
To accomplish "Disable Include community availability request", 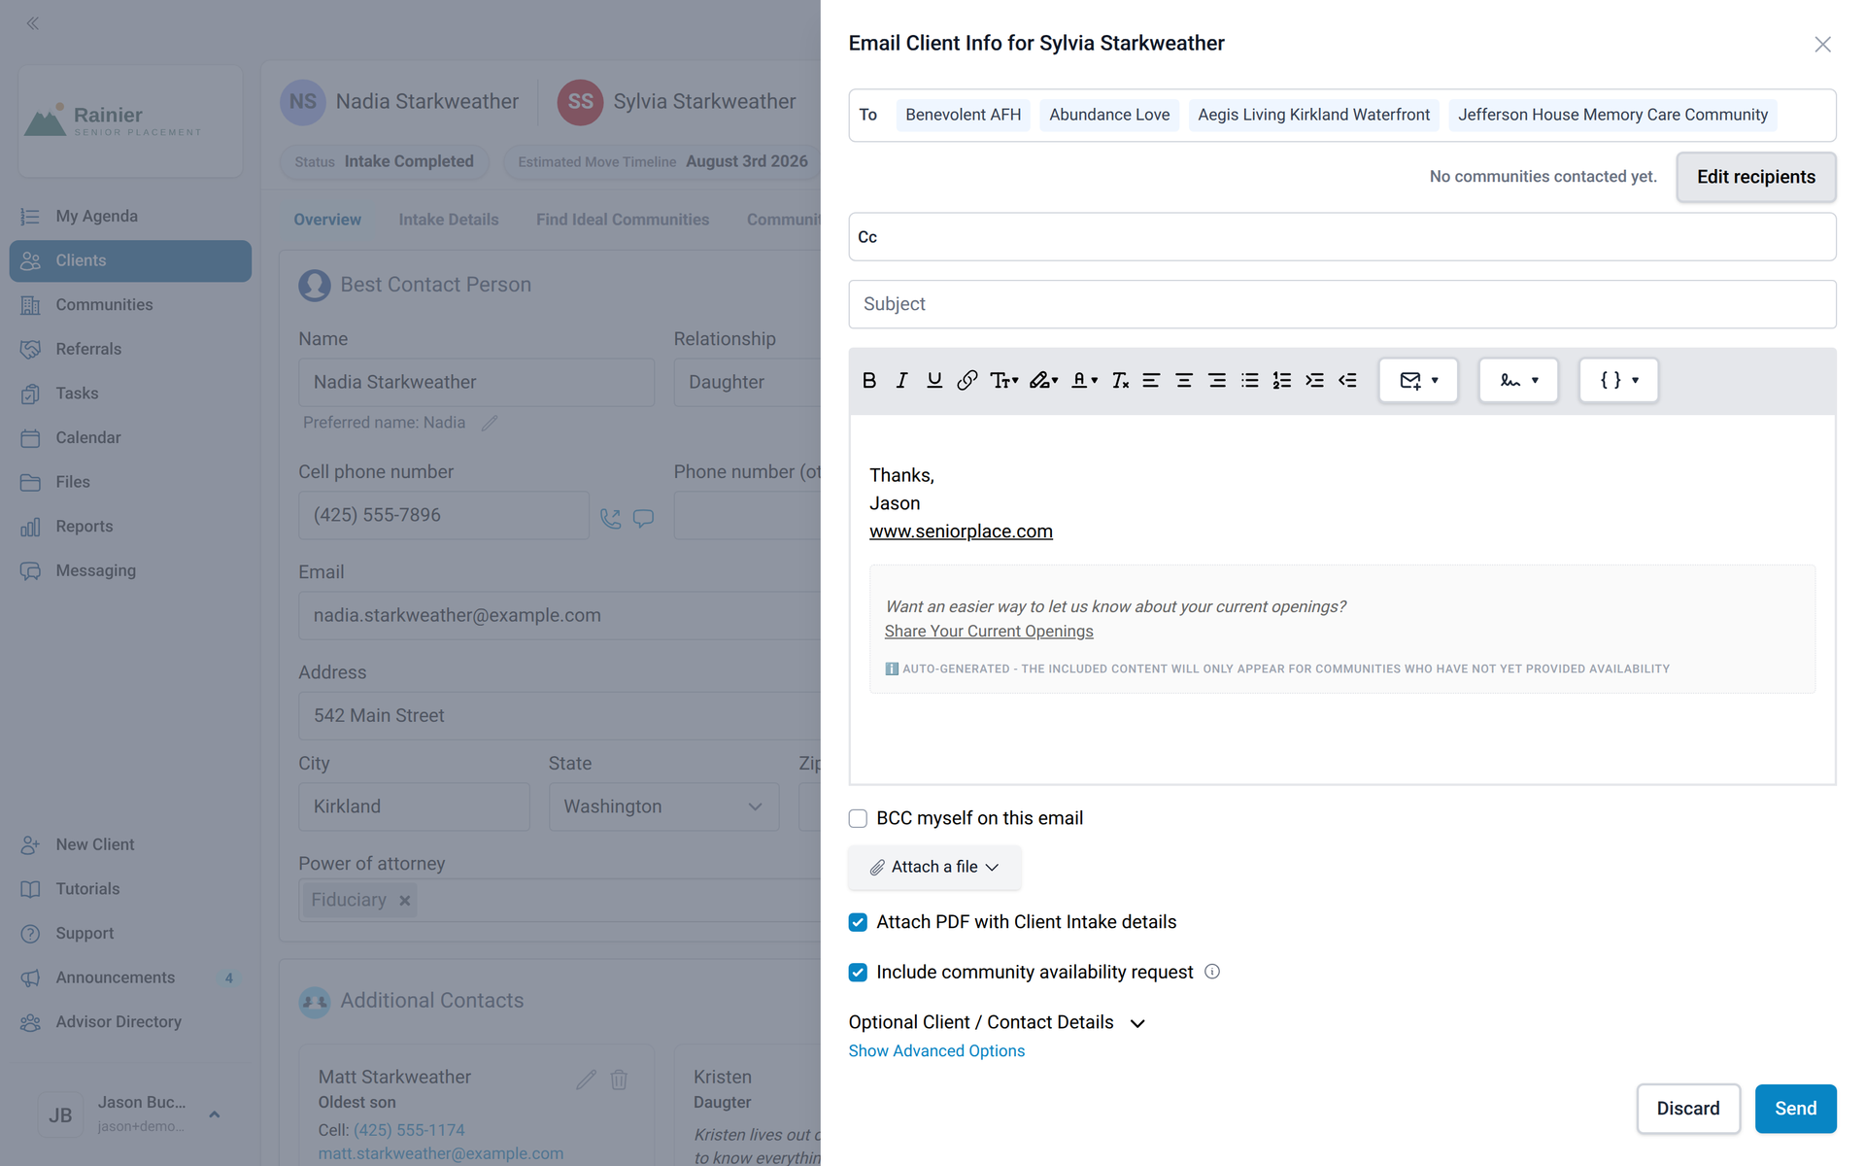I will (x=858, y=973).
